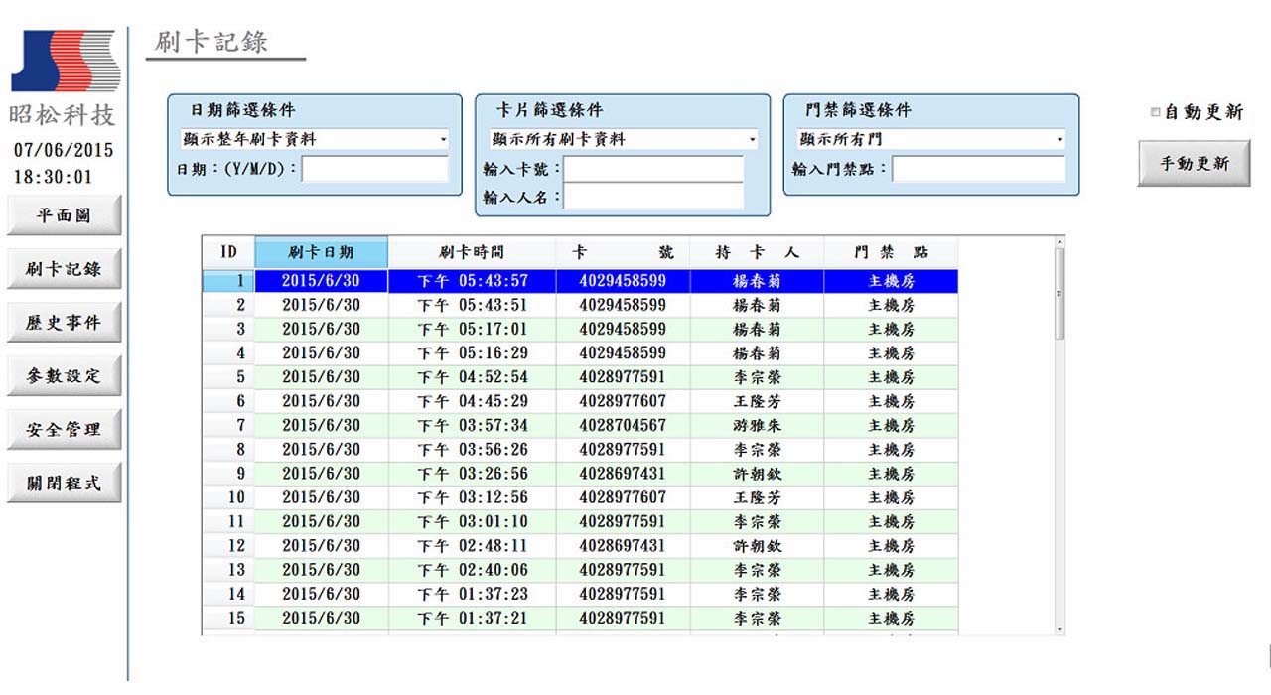This screenshot has width=1271, height=695.
Task: Click the table scrollbar down arrow
Action: pos(1059,629)
